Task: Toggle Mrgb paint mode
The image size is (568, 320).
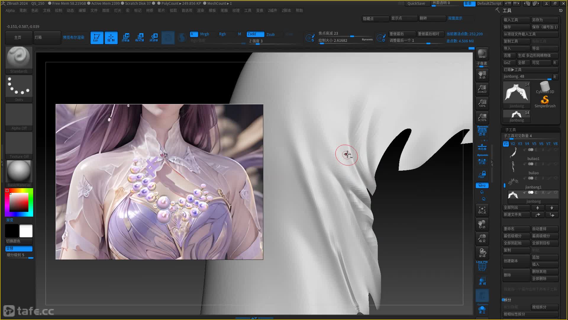Action: pyautogui.click(x=204, y=34)
